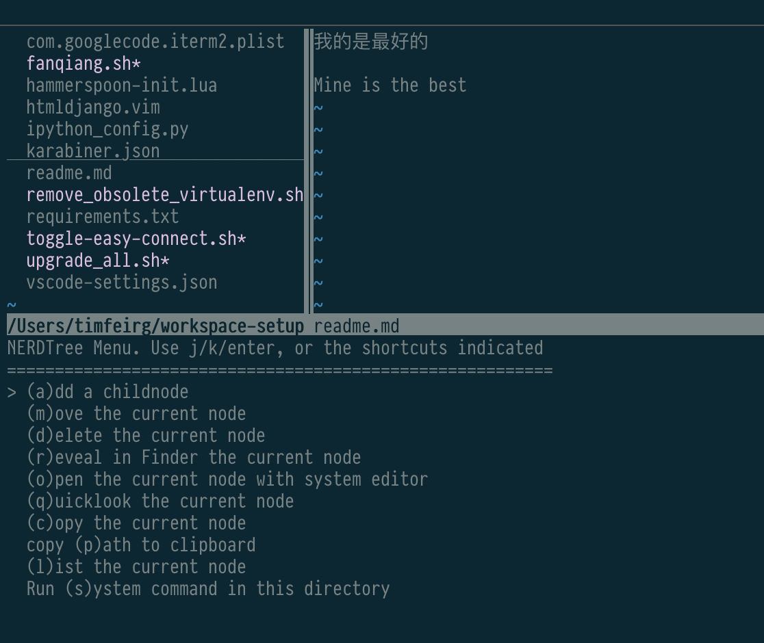Choose copy (p)ath to clipboard

point(141,544)
